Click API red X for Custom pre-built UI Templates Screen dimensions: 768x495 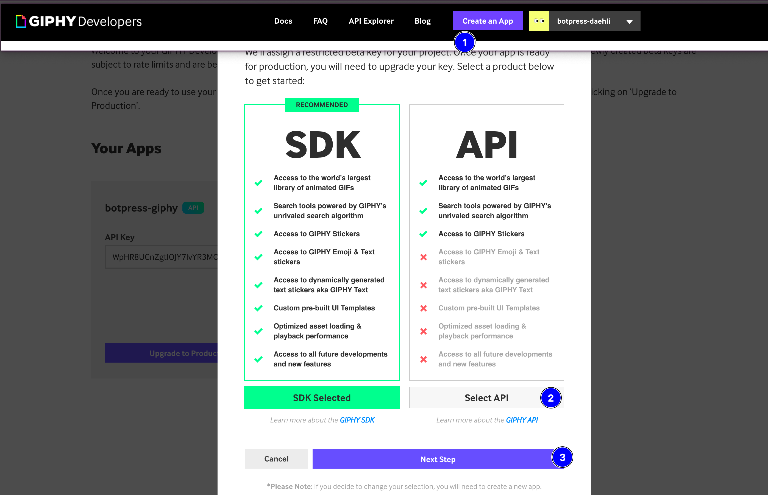point(424,308)
